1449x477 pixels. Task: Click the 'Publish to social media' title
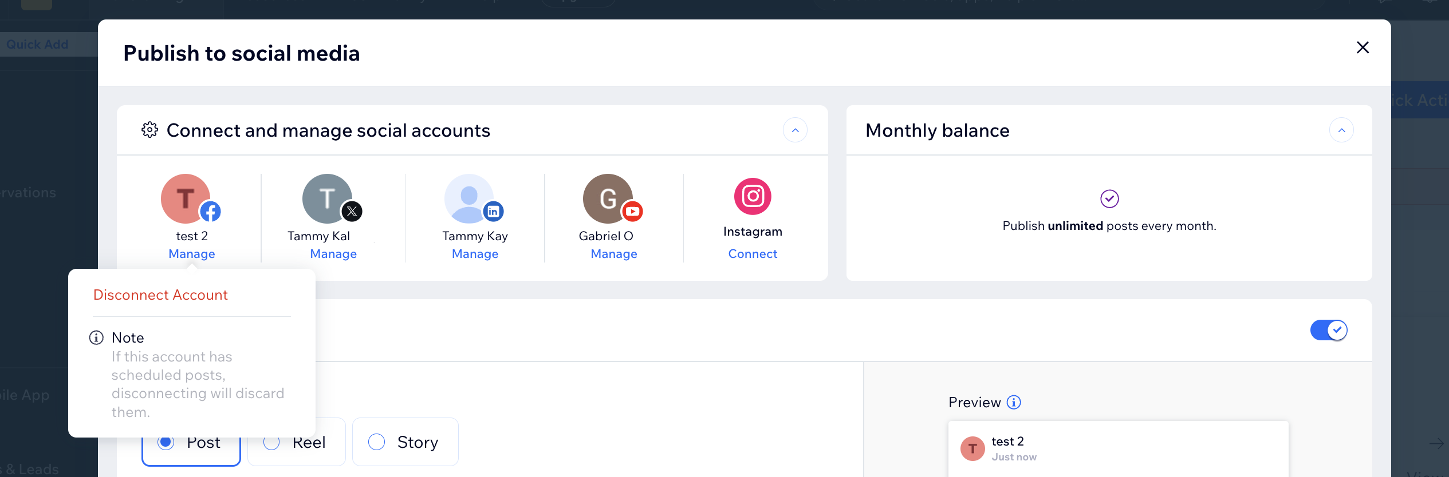[x=242, y=53]
